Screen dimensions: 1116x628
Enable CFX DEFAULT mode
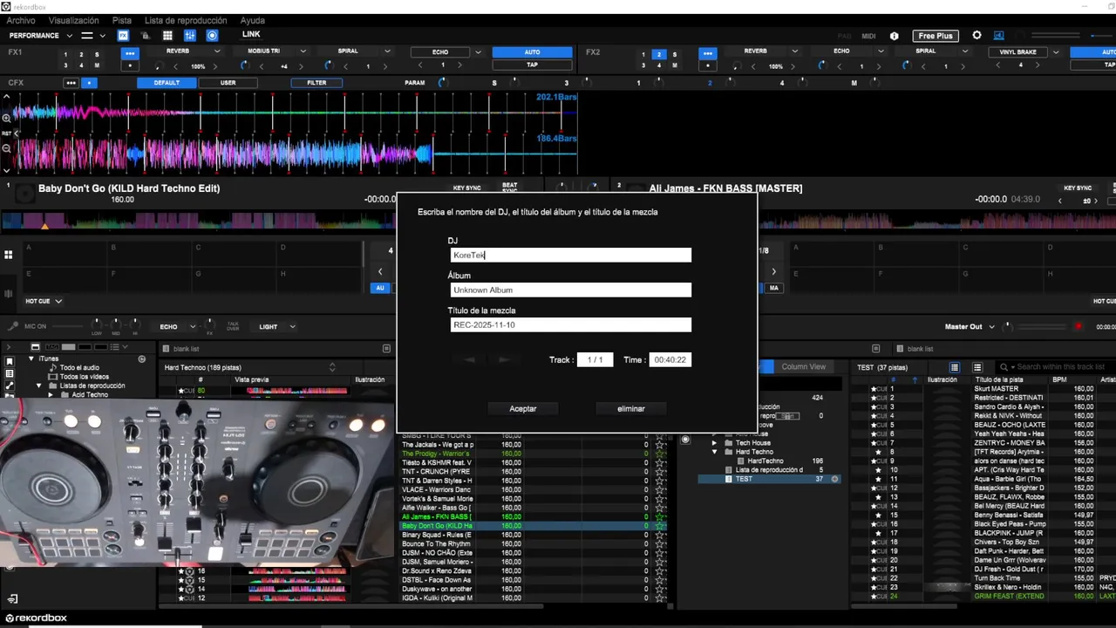(167, 83)
